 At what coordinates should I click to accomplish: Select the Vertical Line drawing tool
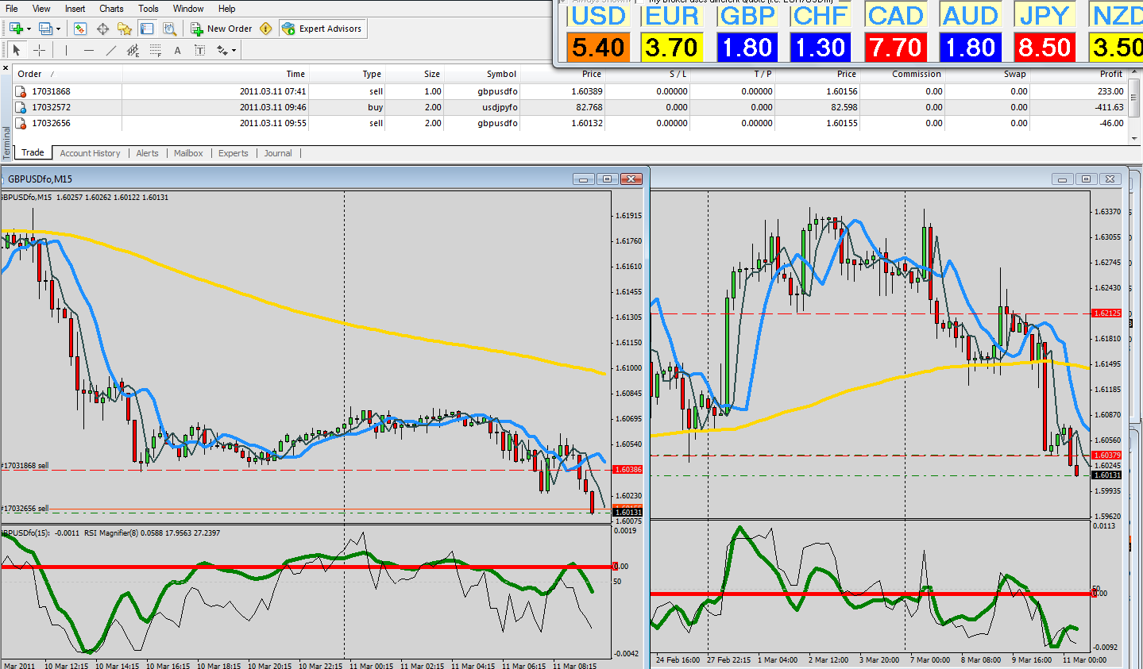pos(66,50)
